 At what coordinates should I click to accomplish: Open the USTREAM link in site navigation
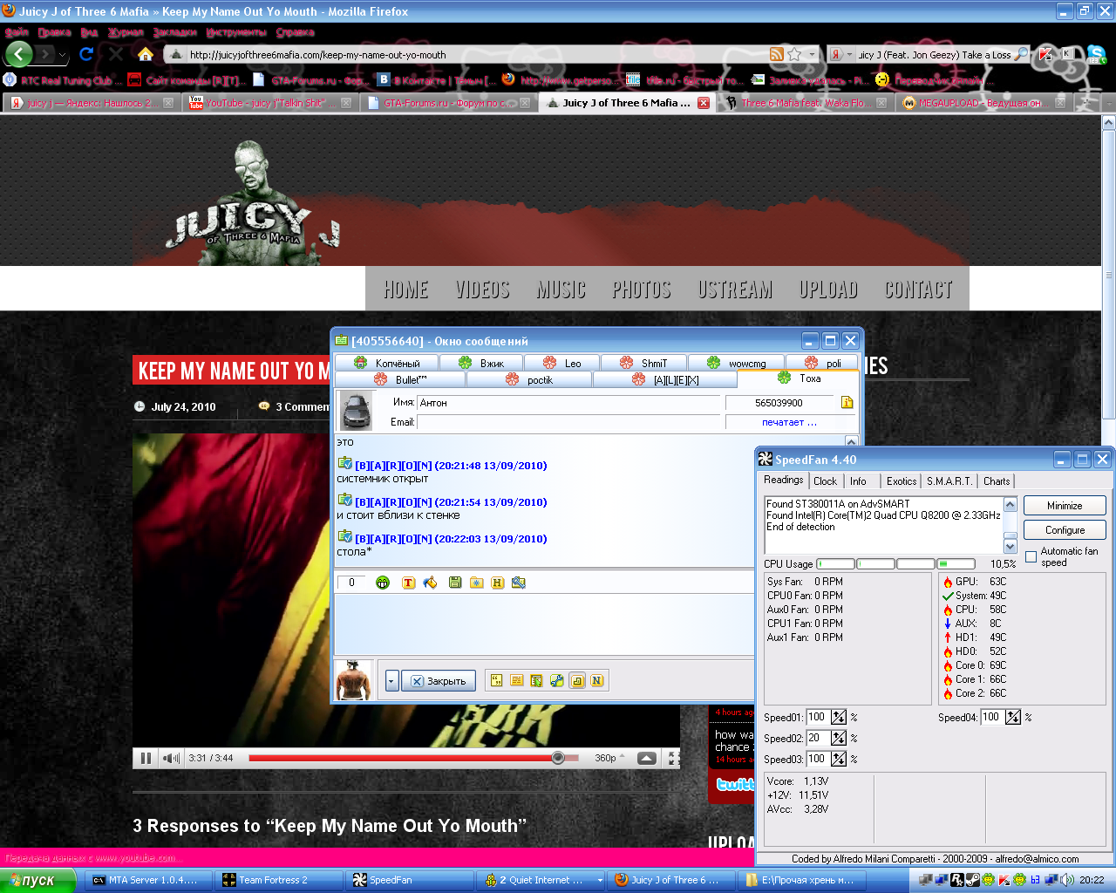click(x=735, y=290)
